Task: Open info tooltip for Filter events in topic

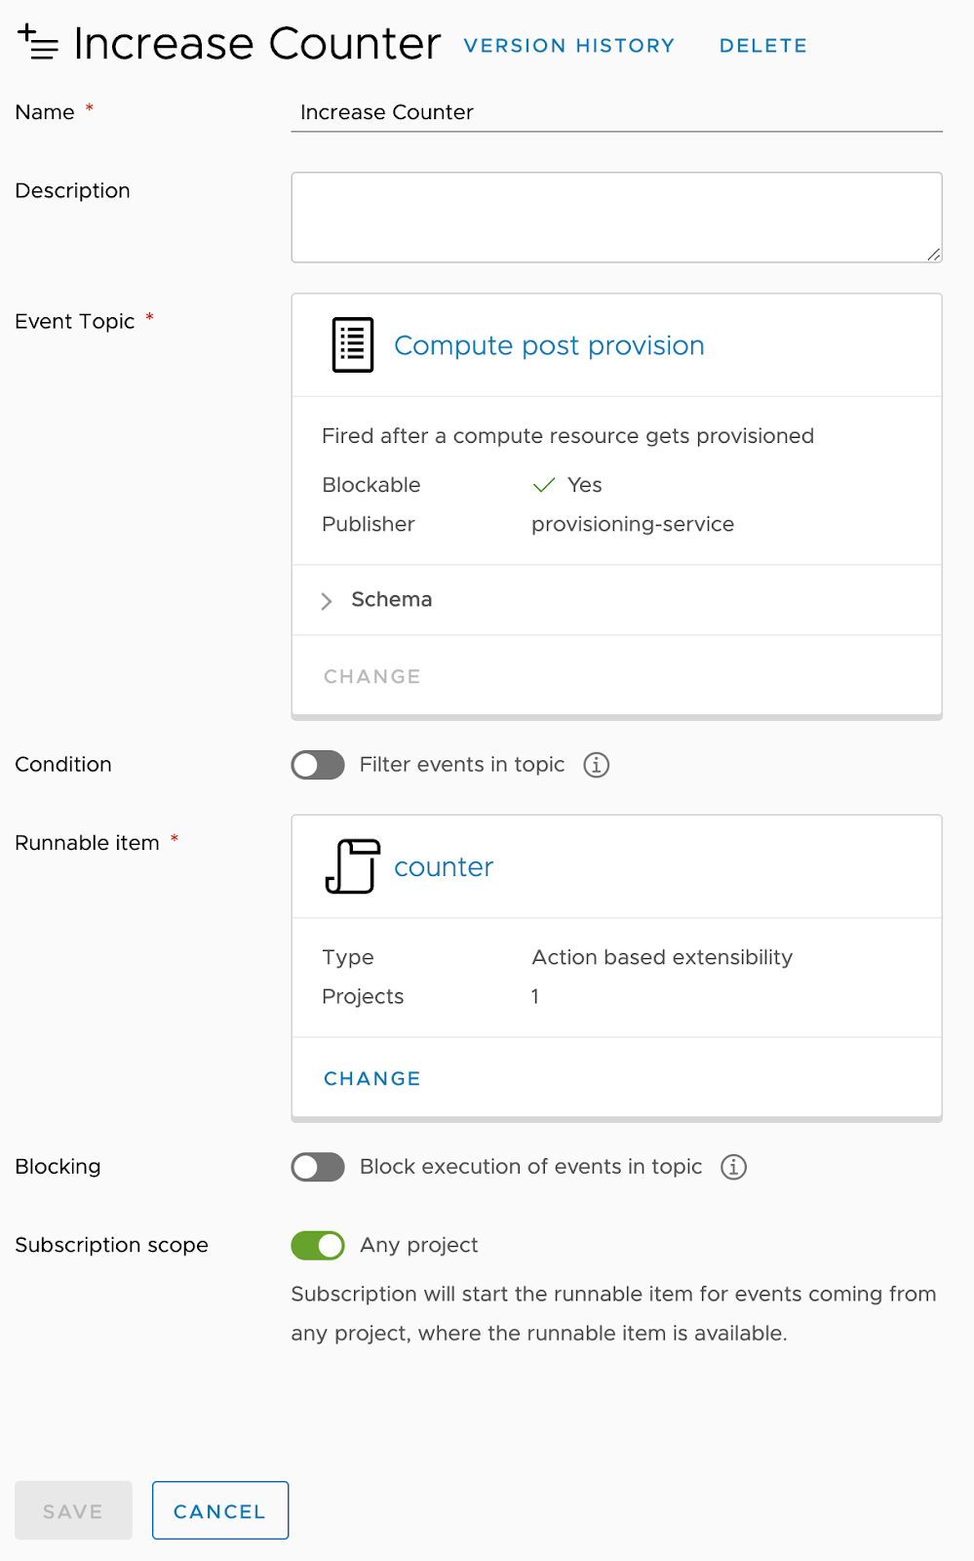Action: [597, 765]
